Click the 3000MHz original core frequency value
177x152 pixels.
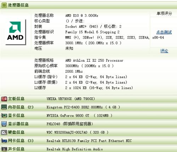tap(89, 66)
